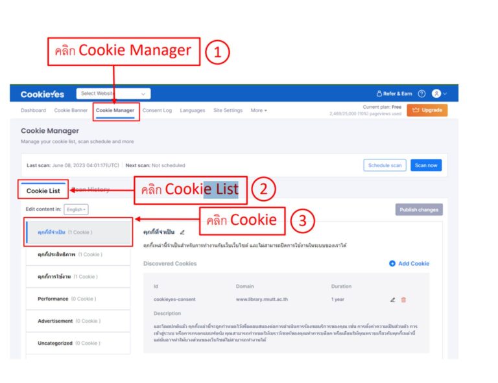This screenshot has height=383, width=498.
Task: Open the user account avatar menu
Action: (439, 93)
